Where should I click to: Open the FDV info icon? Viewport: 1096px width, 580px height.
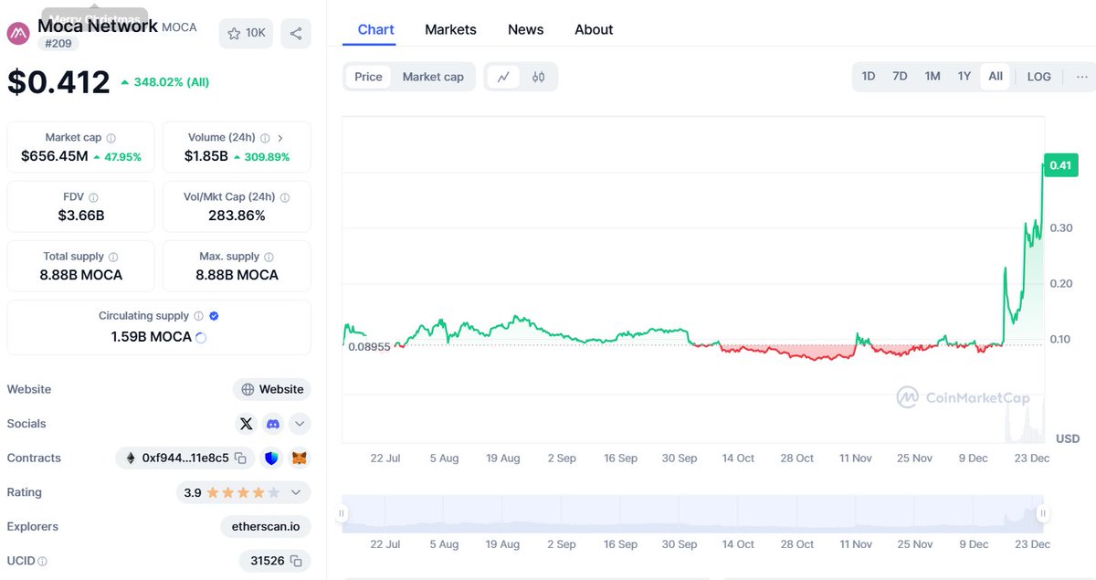(x=93, y=197)
